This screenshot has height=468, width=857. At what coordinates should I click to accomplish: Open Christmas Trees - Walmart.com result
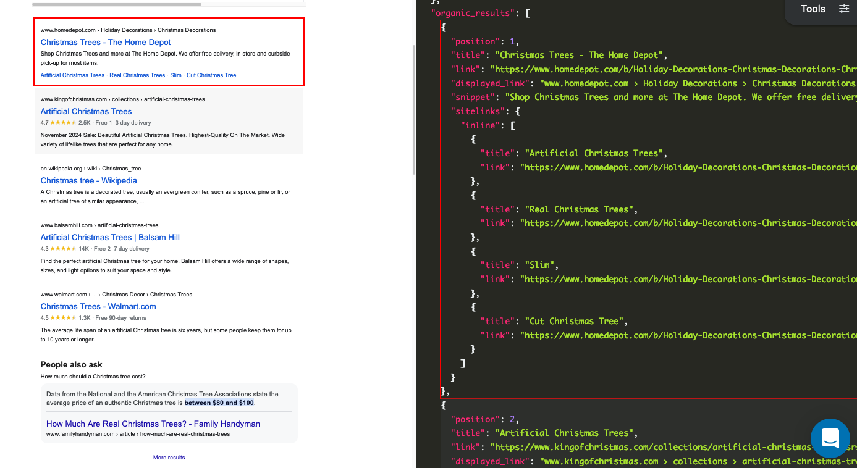[x=98, y=306]
